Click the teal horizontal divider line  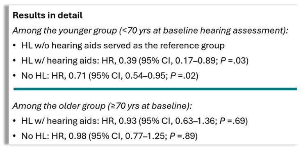point(155,89)
